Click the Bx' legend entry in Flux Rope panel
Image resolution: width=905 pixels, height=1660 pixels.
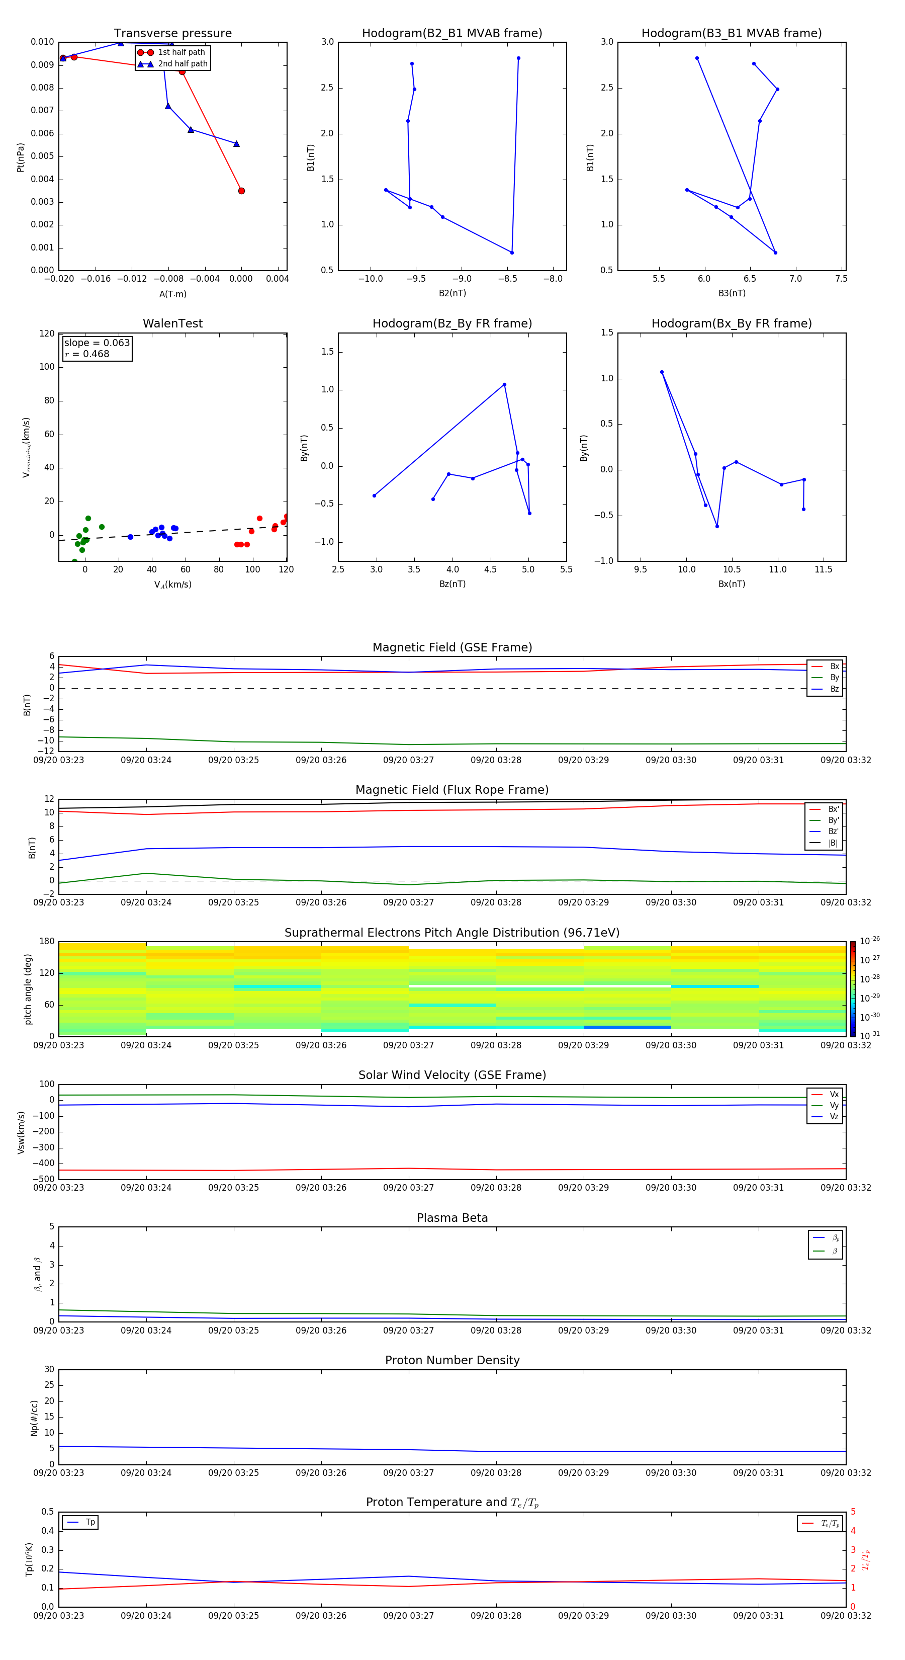tap(824, 809)
